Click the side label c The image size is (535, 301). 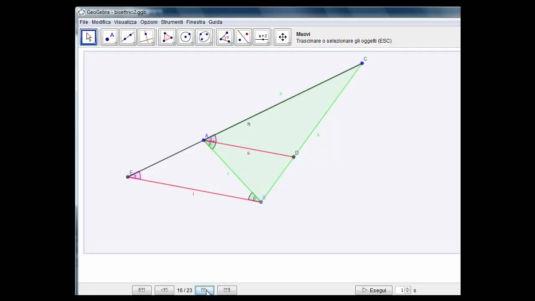228,173
